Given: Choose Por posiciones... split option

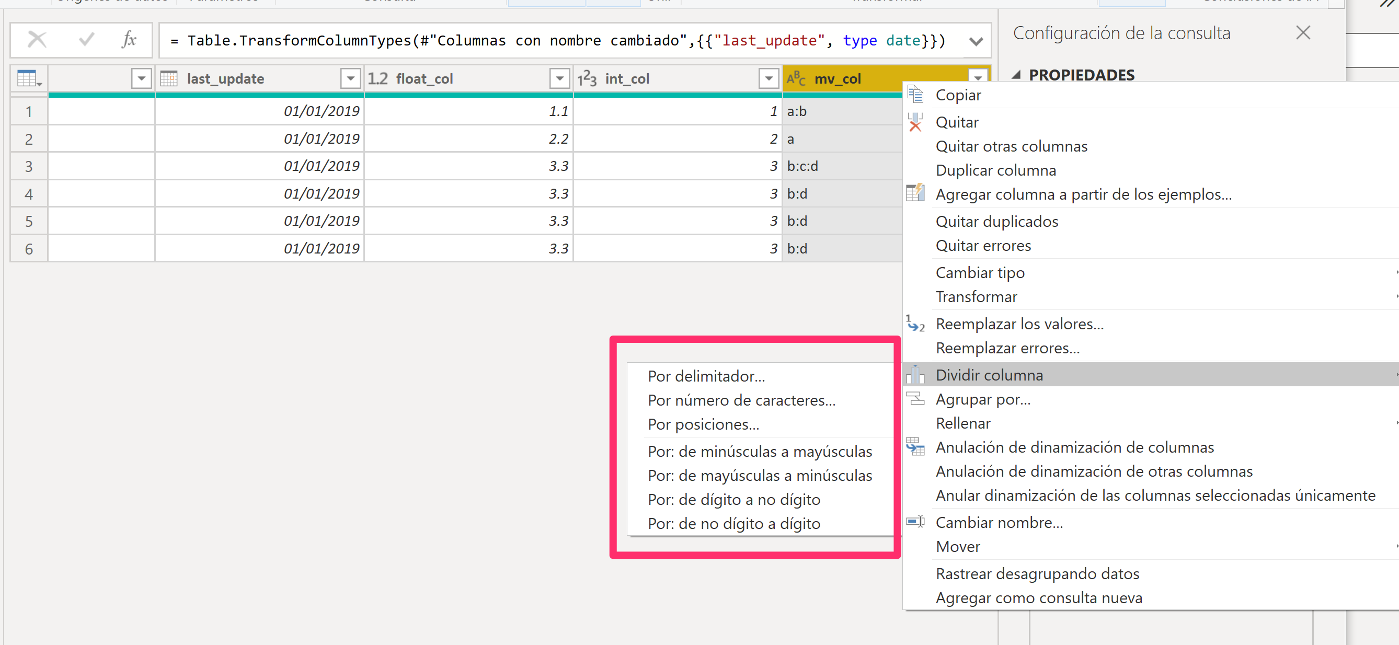Looking at the screenshot, I should pyautogui.click(x=760, y=424).
